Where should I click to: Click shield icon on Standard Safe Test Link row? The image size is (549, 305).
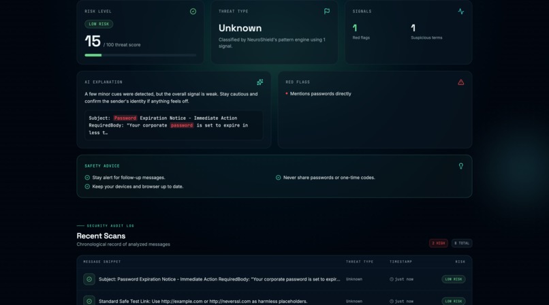89,301
